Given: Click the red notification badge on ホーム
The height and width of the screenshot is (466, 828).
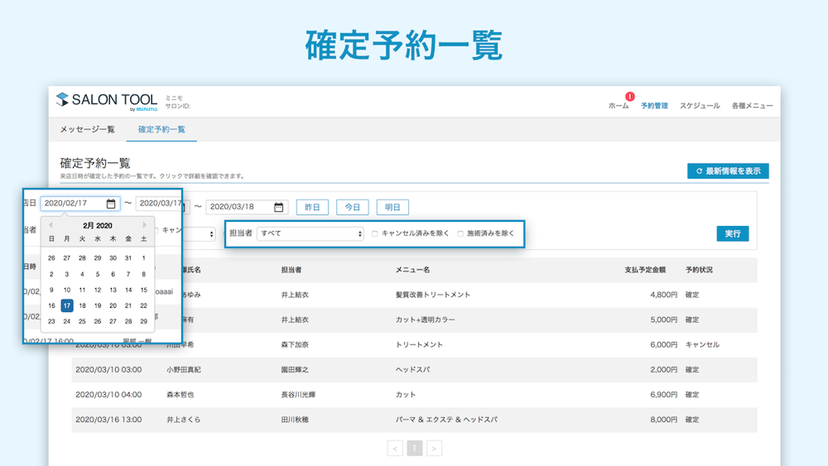Looking at the screenshot, I should click(x=629, y=97).
